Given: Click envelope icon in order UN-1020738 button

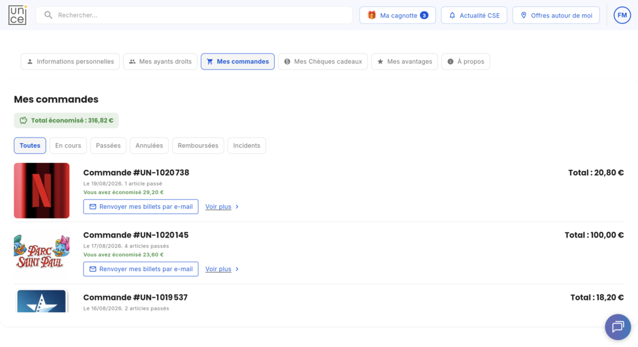Looking at the screenshot, I should click(93, 207).
